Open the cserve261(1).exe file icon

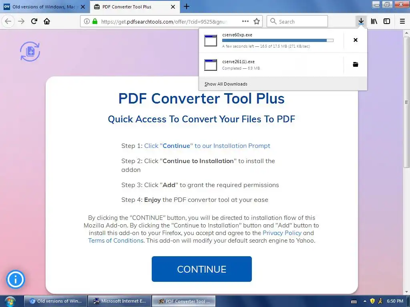[211, 65]
